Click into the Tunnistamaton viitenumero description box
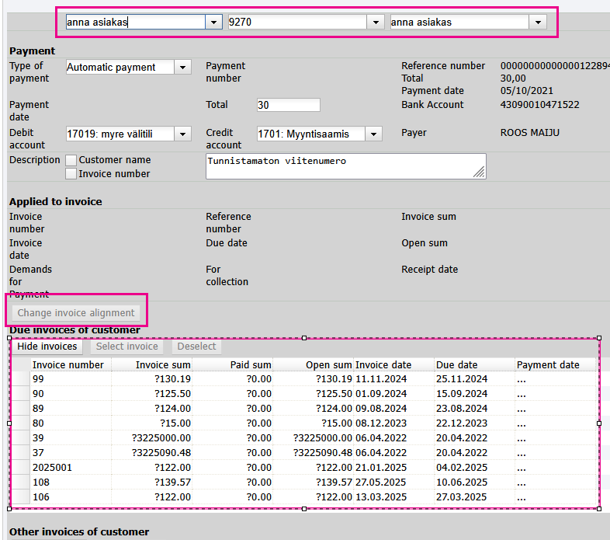 pos(345,166)
